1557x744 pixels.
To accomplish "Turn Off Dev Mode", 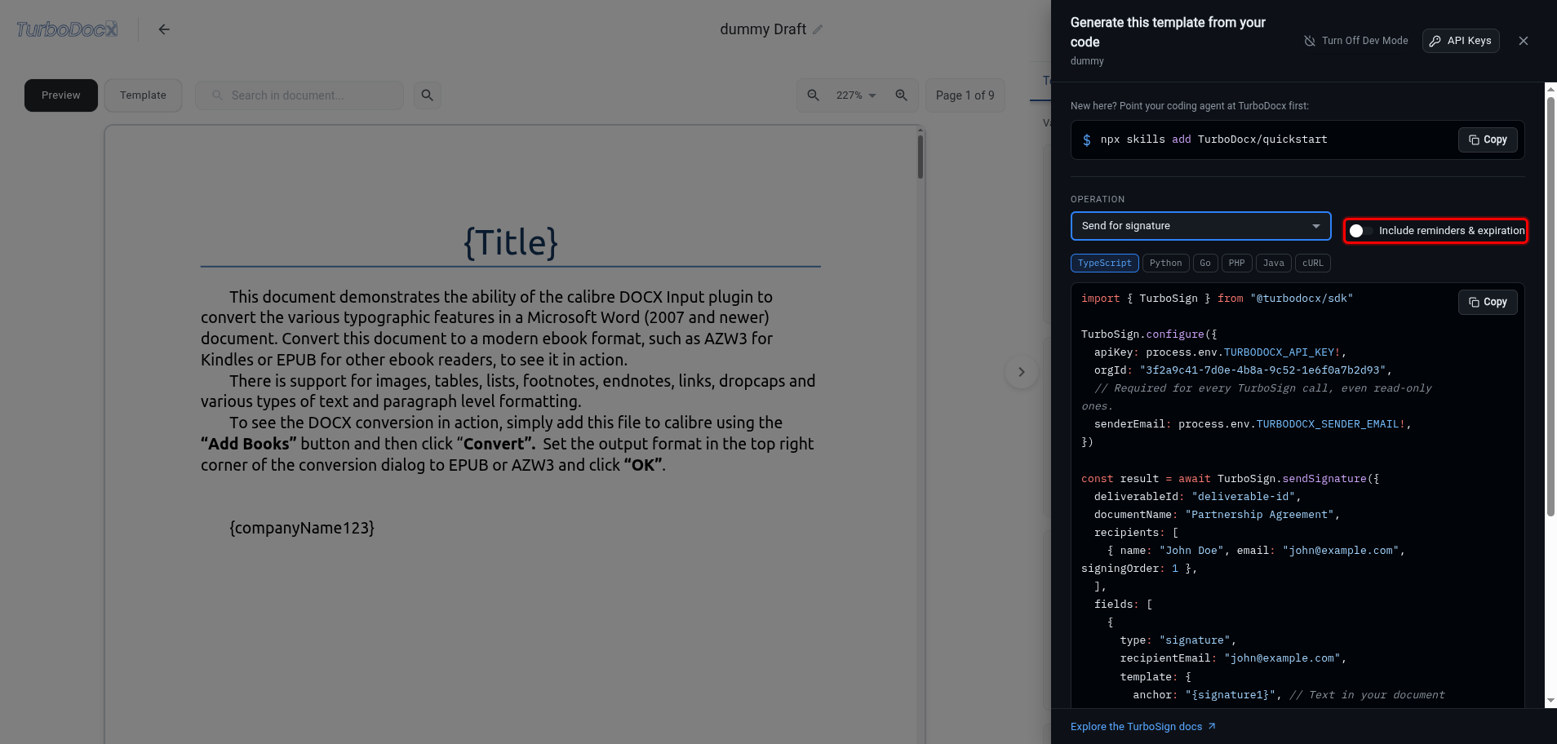I will (x=1355, y=41).
